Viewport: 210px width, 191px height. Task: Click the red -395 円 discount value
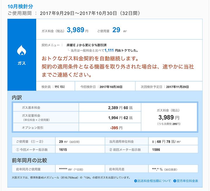pos(116,128)
